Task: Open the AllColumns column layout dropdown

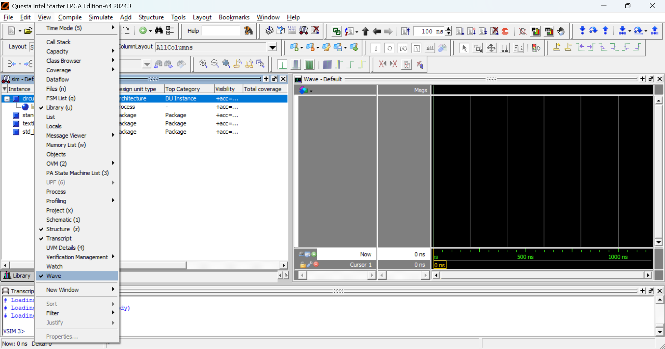Action: [x=273, y=47]
